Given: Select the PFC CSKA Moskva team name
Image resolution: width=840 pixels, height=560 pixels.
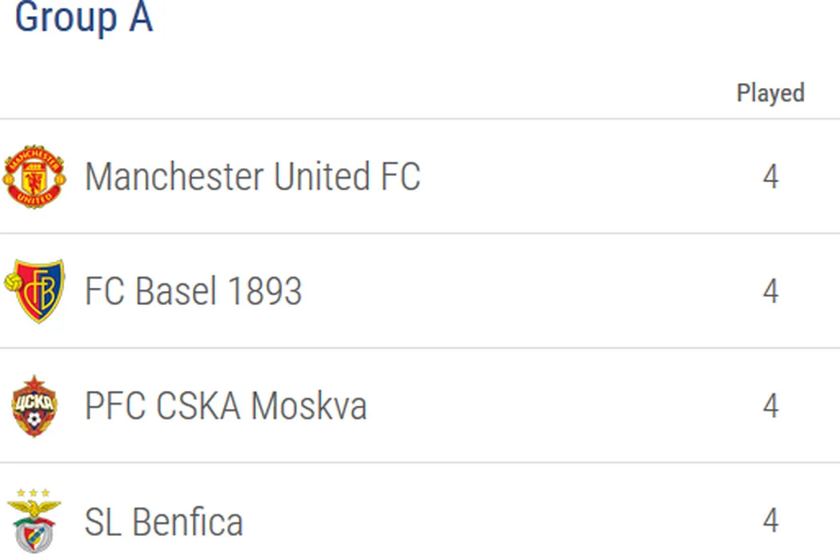Looking at the screenshot, I should click(225, 406).
